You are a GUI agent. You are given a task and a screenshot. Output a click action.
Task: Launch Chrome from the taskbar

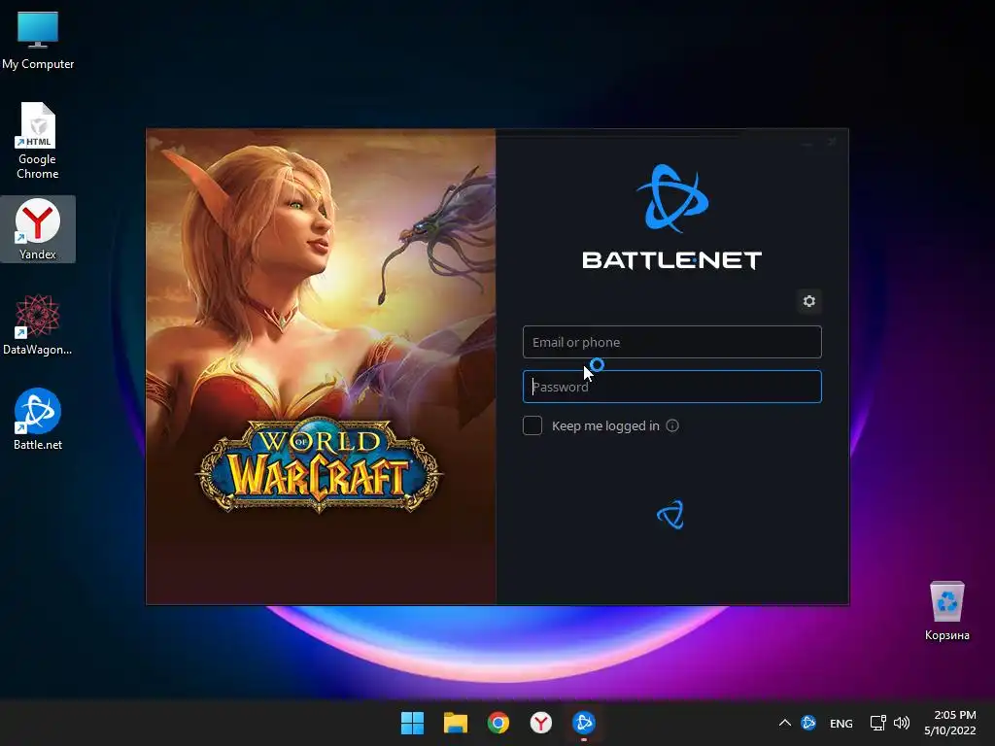click(x=498, y=723)
